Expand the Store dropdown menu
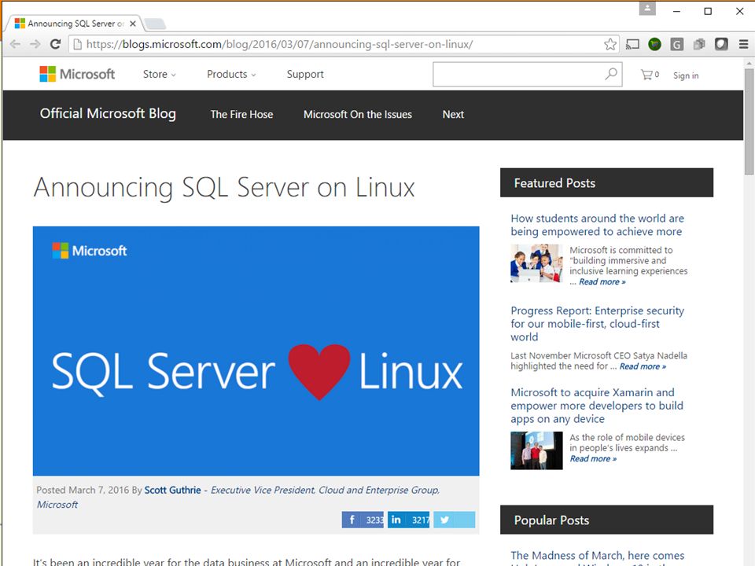The height and width of the screenshot is (566, 755). pos(160,74)
